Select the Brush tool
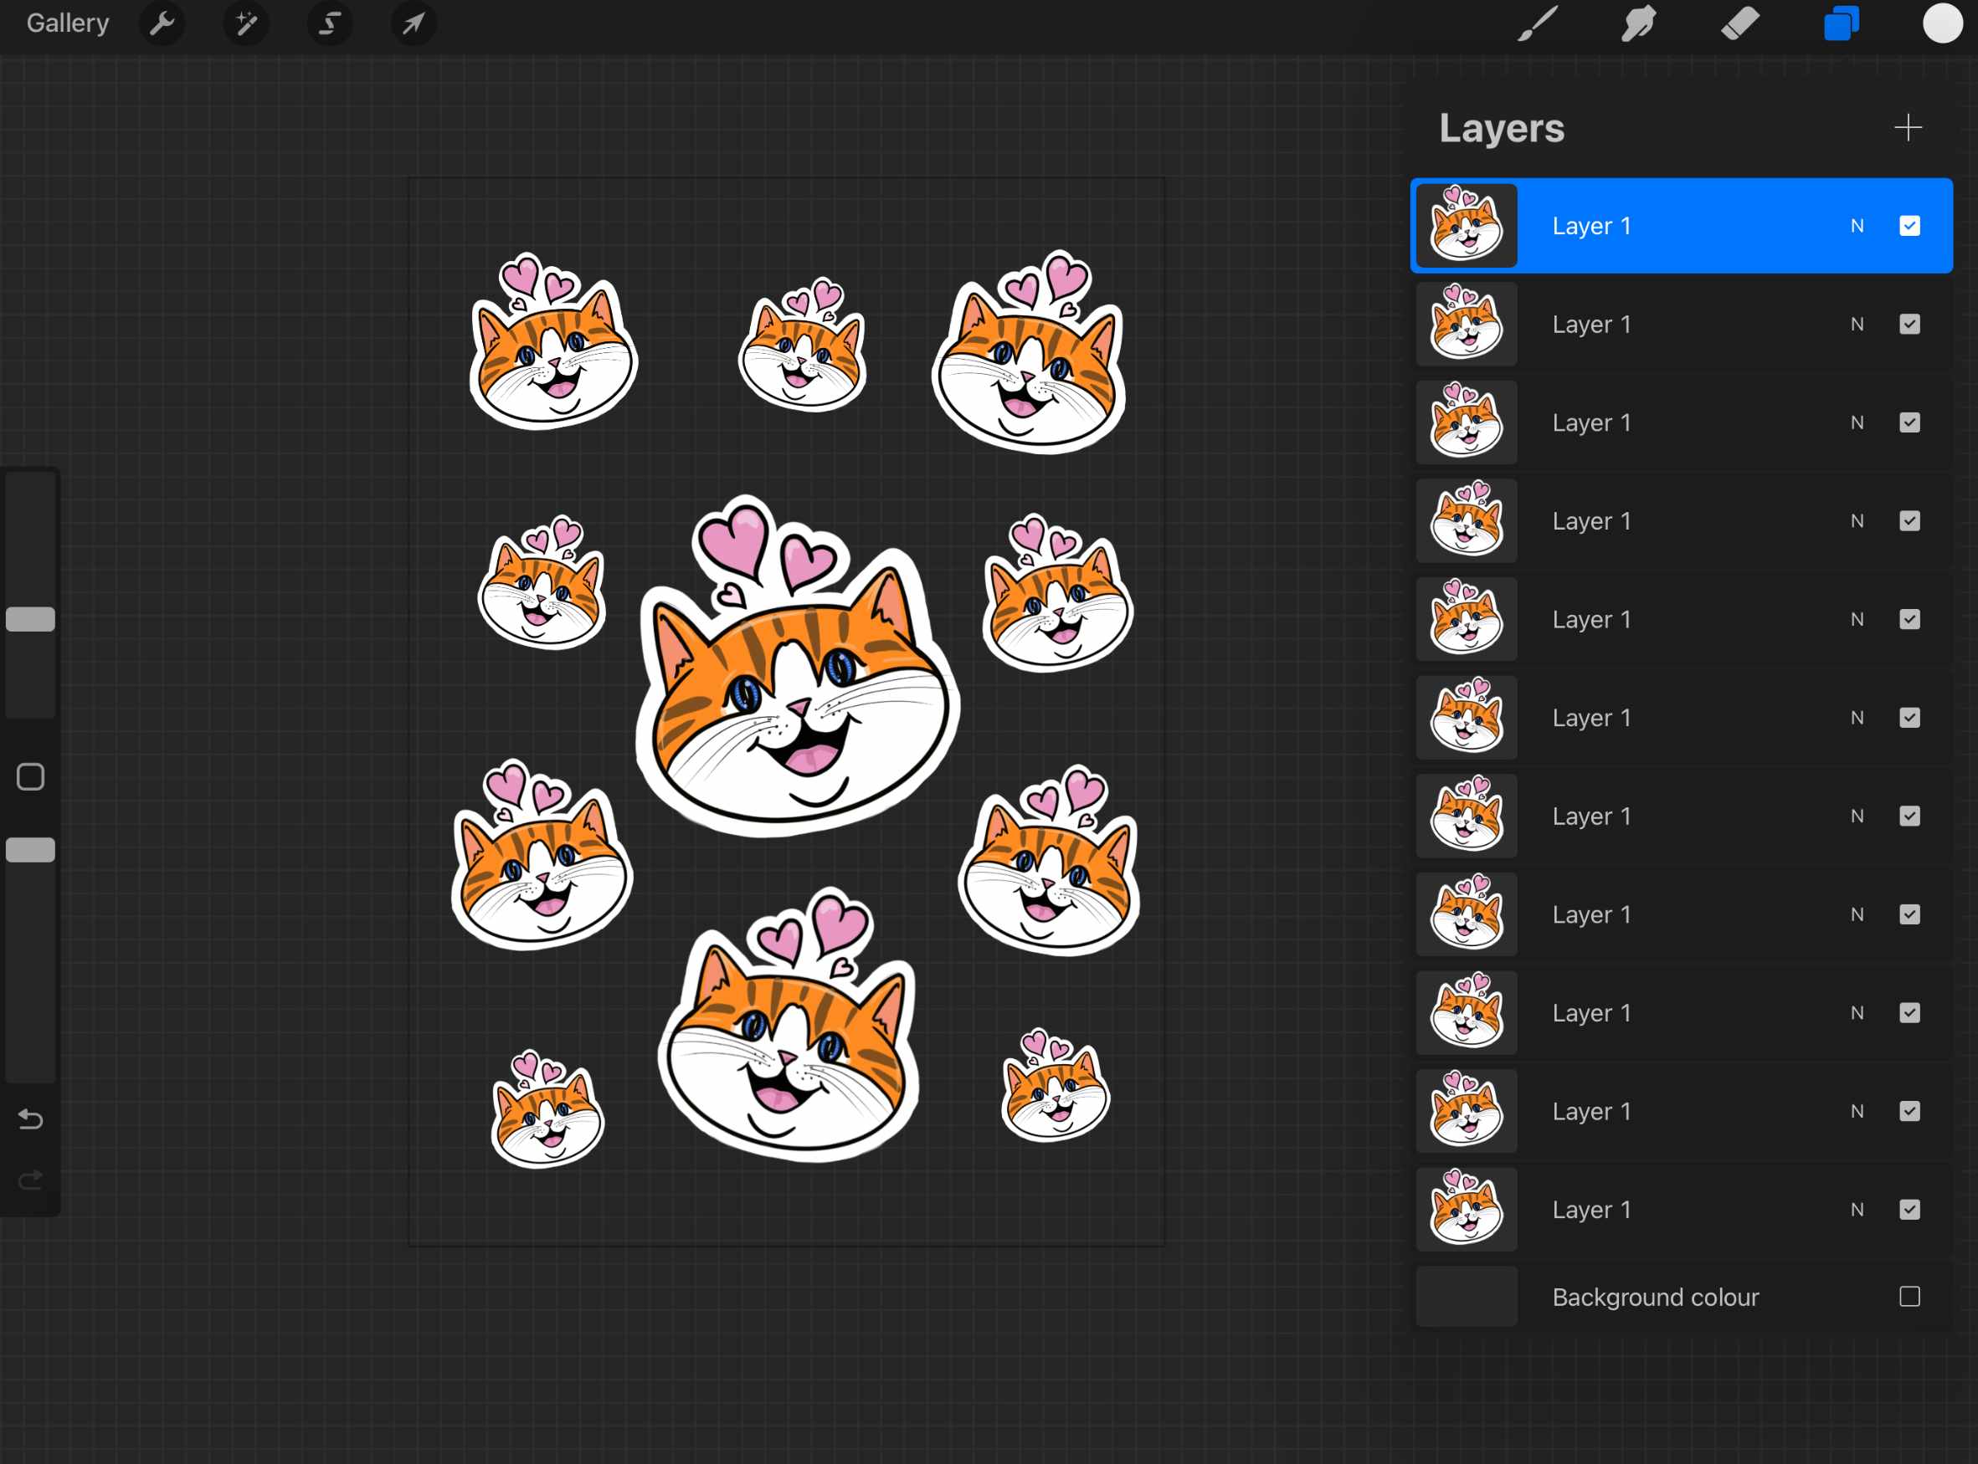 (x=1539, y=24)
